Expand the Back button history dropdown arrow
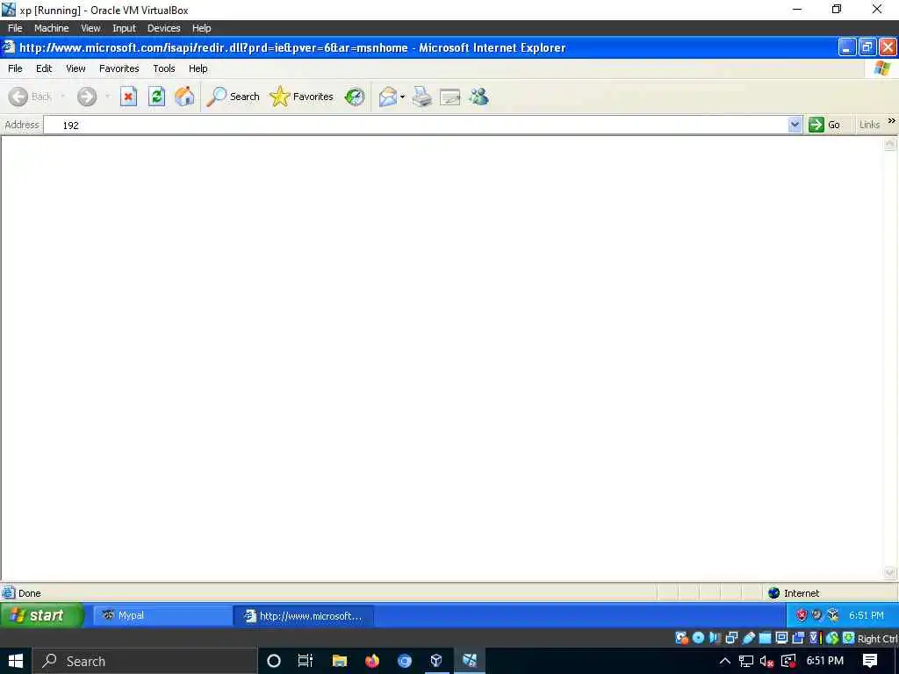Viewport: 899px width, 674px height. click(63, 97)
